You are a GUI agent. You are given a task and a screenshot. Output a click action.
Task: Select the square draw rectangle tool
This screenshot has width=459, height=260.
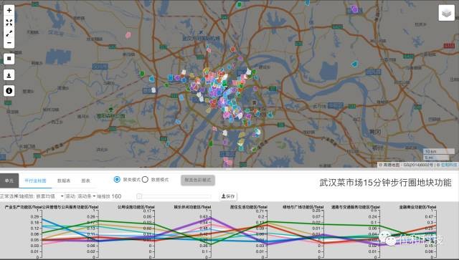point(9,59)
